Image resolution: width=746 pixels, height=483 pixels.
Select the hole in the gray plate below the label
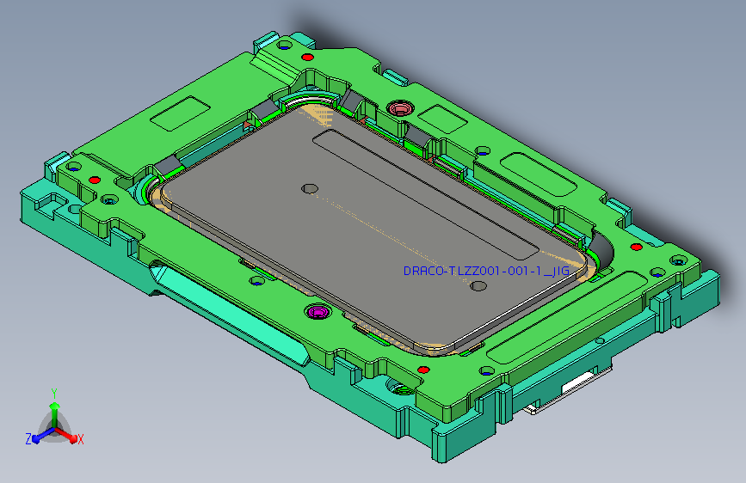coord(478,286)
